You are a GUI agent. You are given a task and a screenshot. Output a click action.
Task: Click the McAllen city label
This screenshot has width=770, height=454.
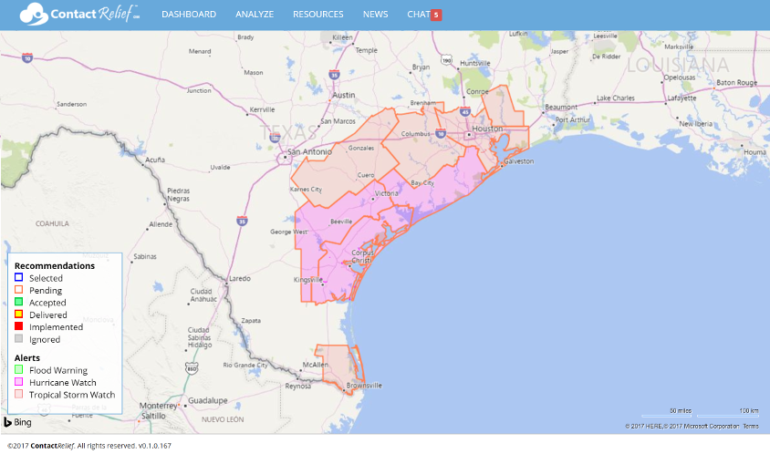point(316,365)
